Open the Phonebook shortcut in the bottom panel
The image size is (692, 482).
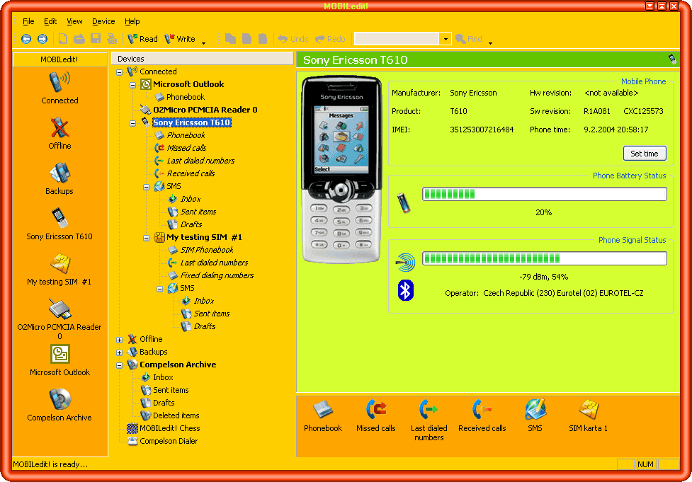323,416
